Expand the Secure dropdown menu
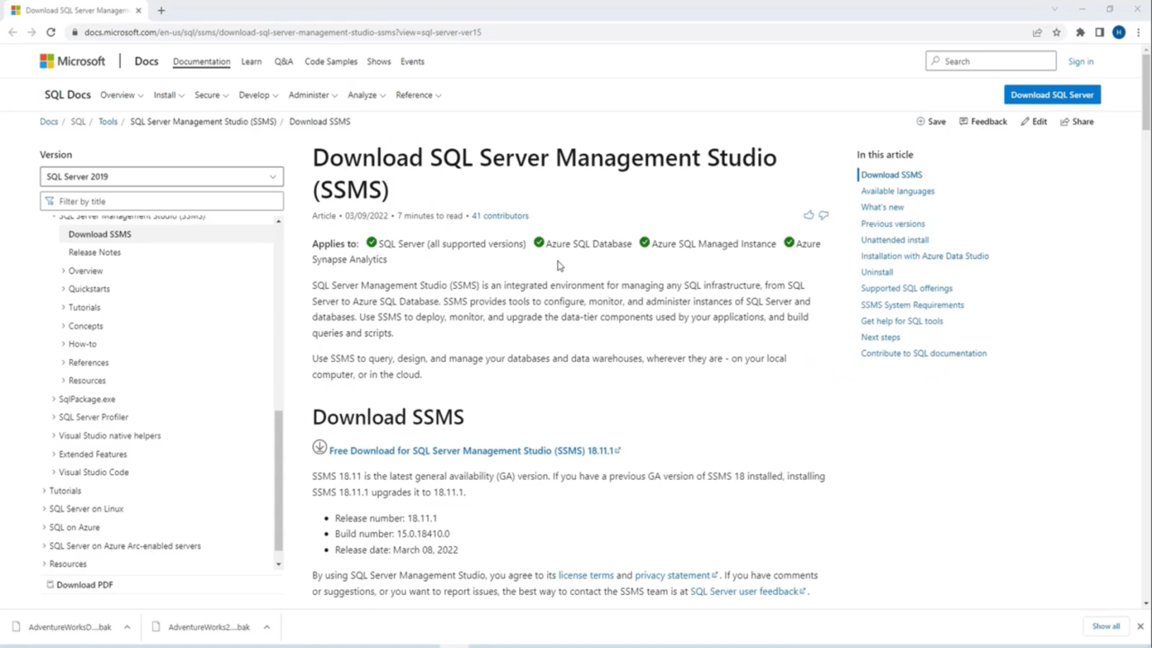This screenshot has width=1152, height=648. [x=211, y=95]
